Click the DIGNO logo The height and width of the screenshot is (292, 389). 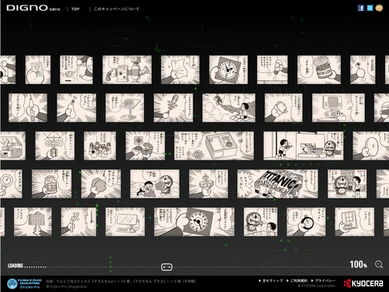click(33, 8)
